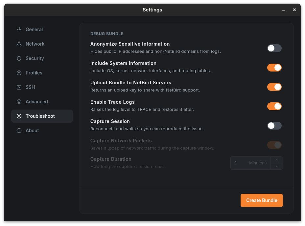
Task: Click "Include OS, kernel, network interfaces" description
Action: (151, 71)
